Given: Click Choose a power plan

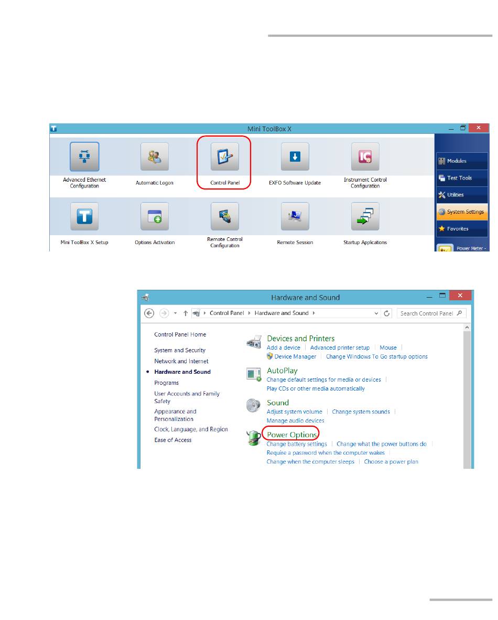Looking at the screenshot, I should click(x=391, y=462).
